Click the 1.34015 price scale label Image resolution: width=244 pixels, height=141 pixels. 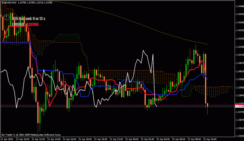(x=240, y=71)
